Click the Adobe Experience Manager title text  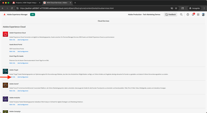[17, 15]
